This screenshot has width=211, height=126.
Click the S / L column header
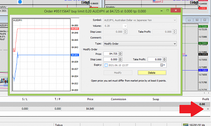click(25, 99)
